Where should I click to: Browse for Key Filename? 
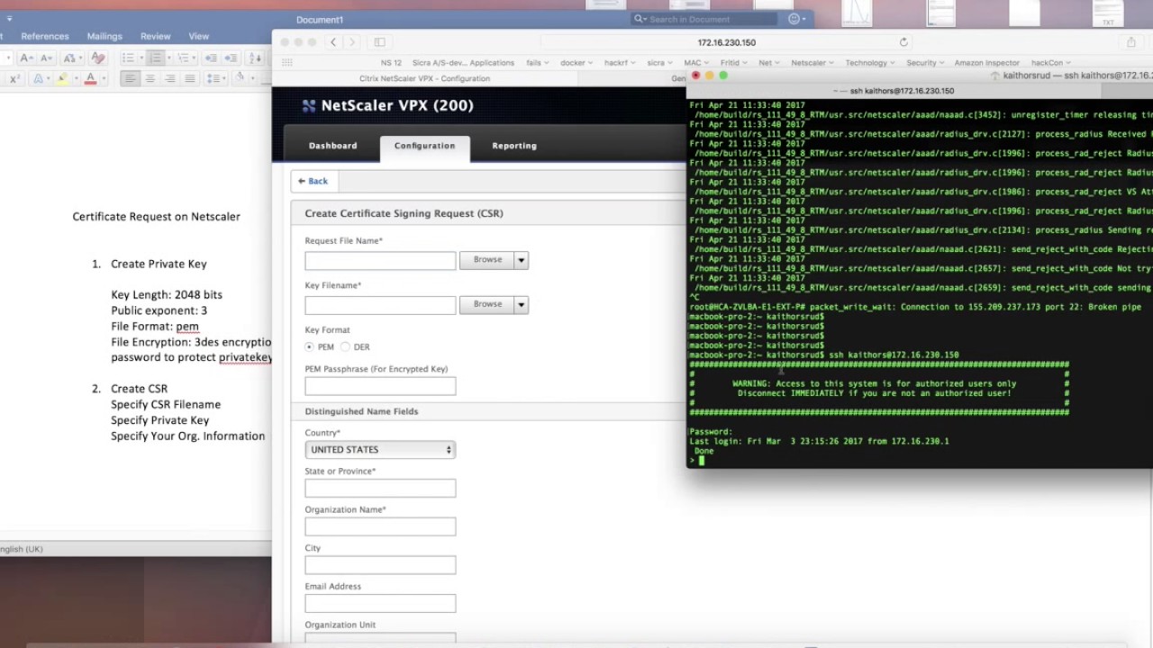487,304
